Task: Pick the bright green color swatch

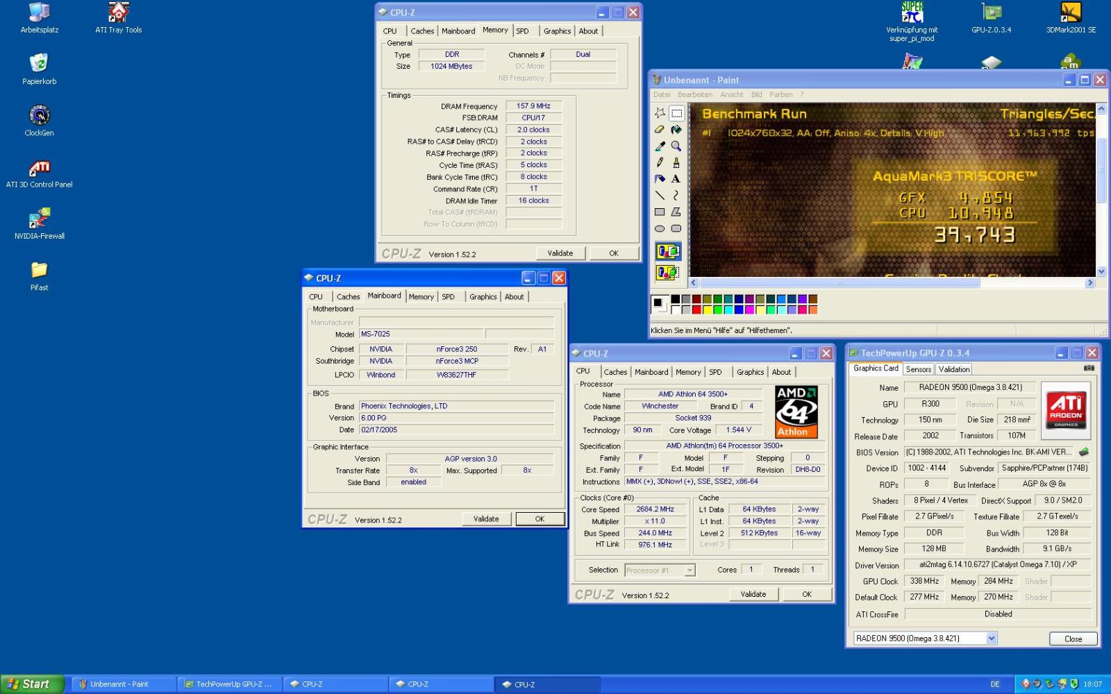Action: pos(717,310)
